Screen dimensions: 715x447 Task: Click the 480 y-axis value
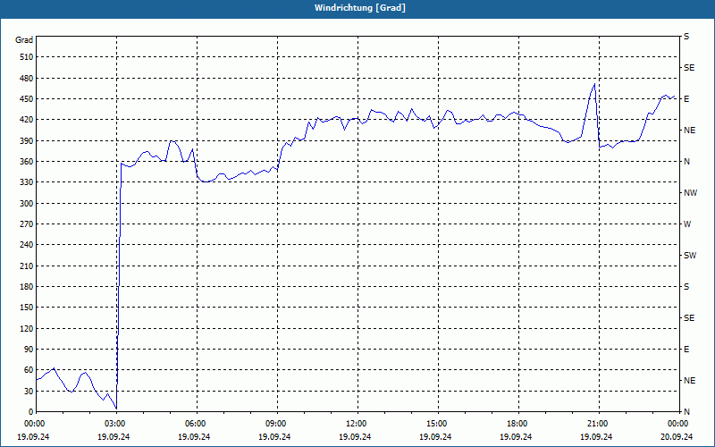click(x=27, y=78)
